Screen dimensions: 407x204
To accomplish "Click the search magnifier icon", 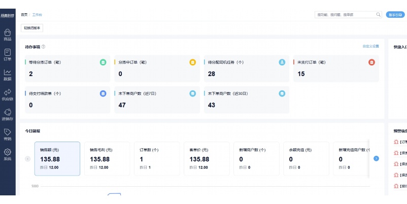I will (x=379, y=15).
